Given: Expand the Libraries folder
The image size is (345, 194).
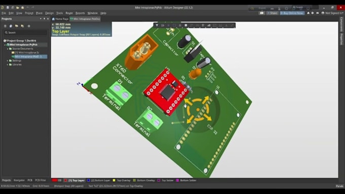Looking at the screenshot, I should pos(8,64).
